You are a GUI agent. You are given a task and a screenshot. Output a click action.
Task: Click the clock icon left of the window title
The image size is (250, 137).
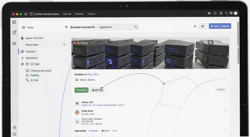[x=26, y=14]
